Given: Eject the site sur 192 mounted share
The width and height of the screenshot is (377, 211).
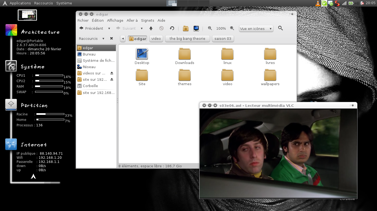Looking at the screenshot, I should coord(112,79).
